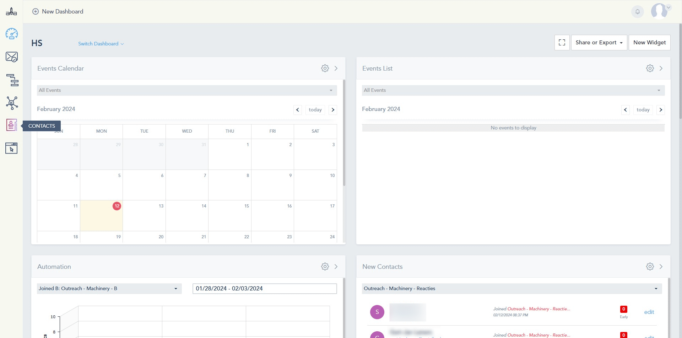Image resolution: width=682 pixels, height=338 pixels.
Task: Open All Events filter in Events Calendar
Action: (187, 90)
